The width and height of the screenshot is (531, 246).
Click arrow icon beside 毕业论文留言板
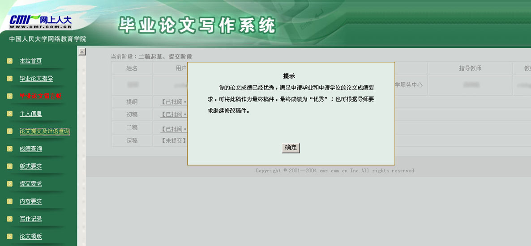pyautogui.click(x=10, y=96)
